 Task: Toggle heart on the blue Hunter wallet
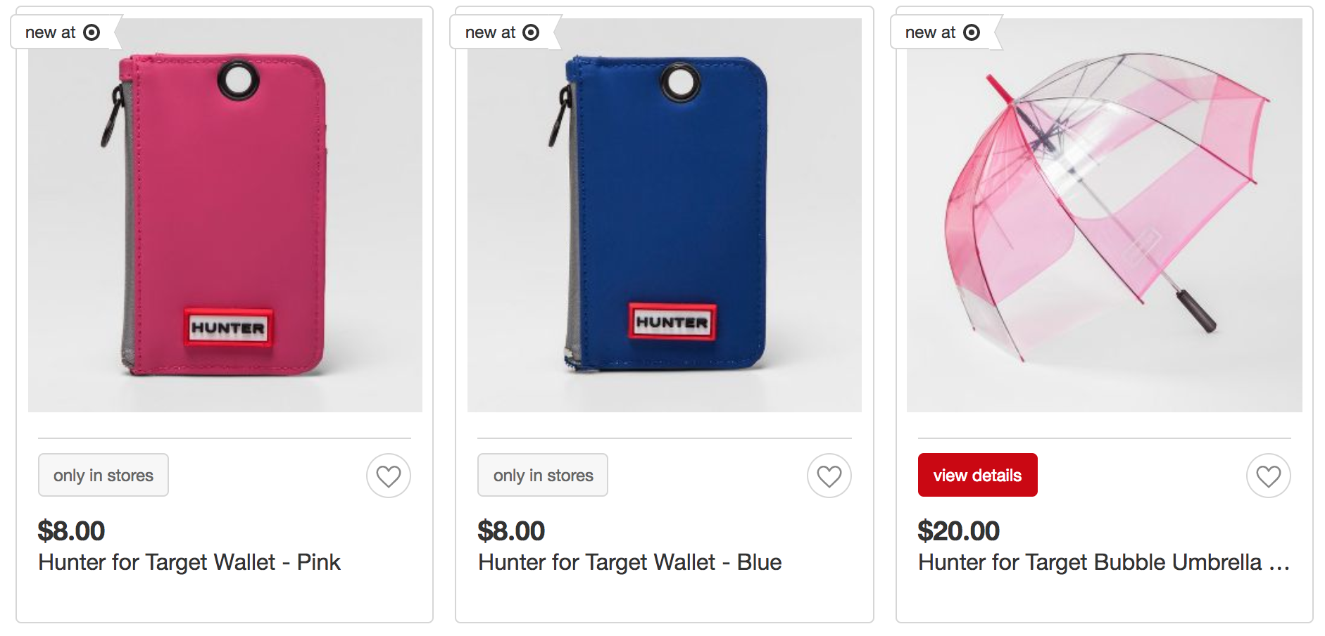pyautogui.click(x=829, y=476)
